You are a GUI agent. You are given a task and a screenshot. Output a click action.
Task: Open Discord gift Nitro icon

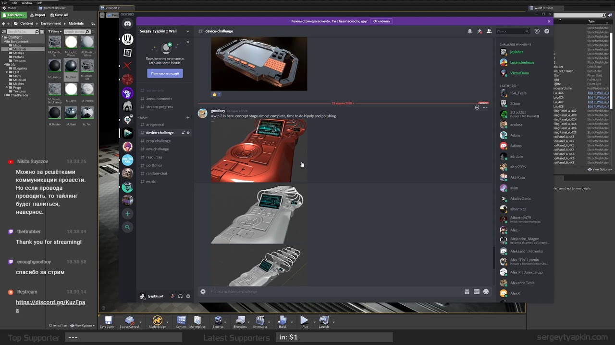pos(467,291)
